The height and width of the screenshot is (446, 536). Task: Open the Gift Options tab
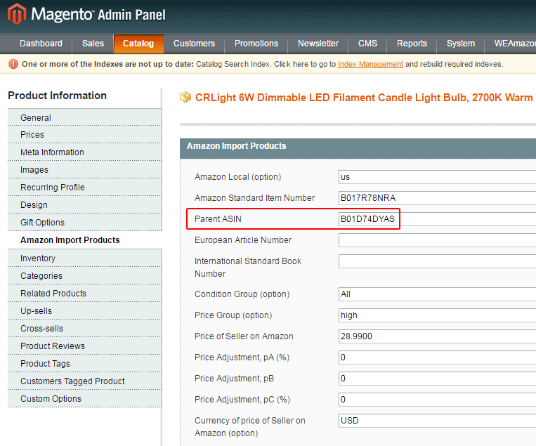click(85, 222)
